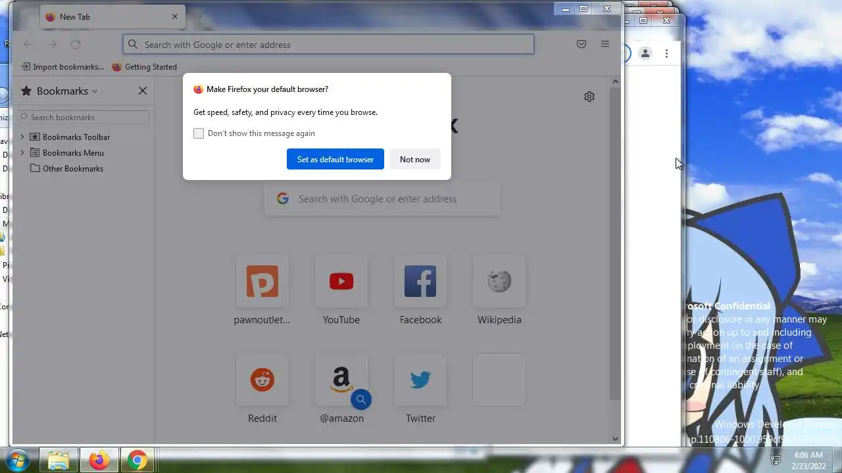842x473 pixels.
Task: Close the New Tab tab
Action: pos(175,16)
